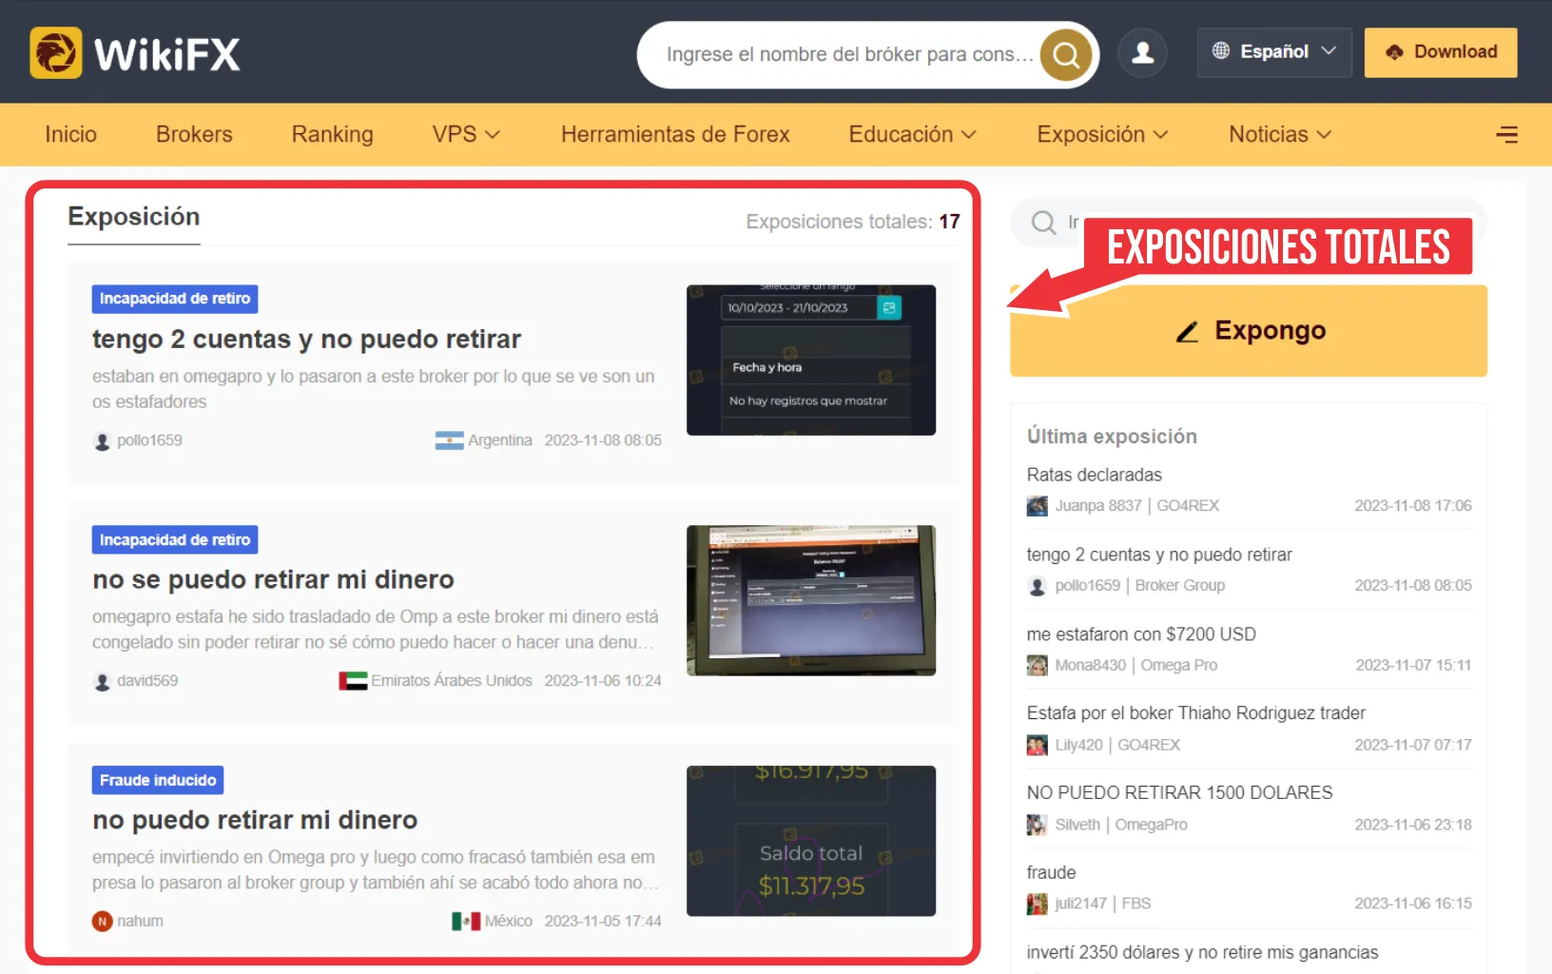Click the WikiFX logo

point(135,52)
